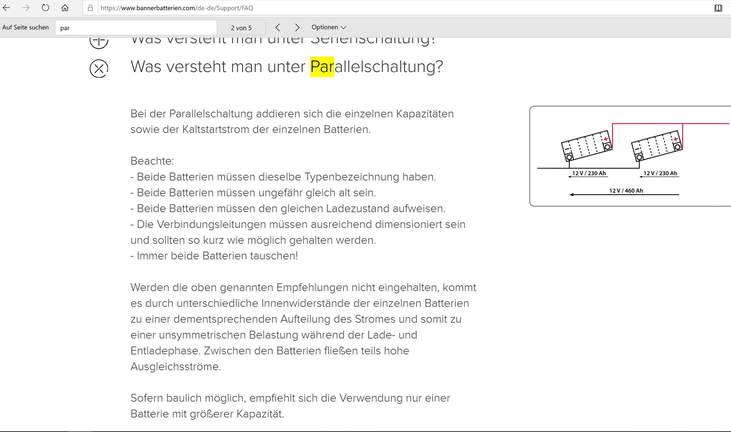Viewport: 731px width, 432px height.
Task: Click the yellow highlighted 'Par' match
Action: (x=322, y=67)
